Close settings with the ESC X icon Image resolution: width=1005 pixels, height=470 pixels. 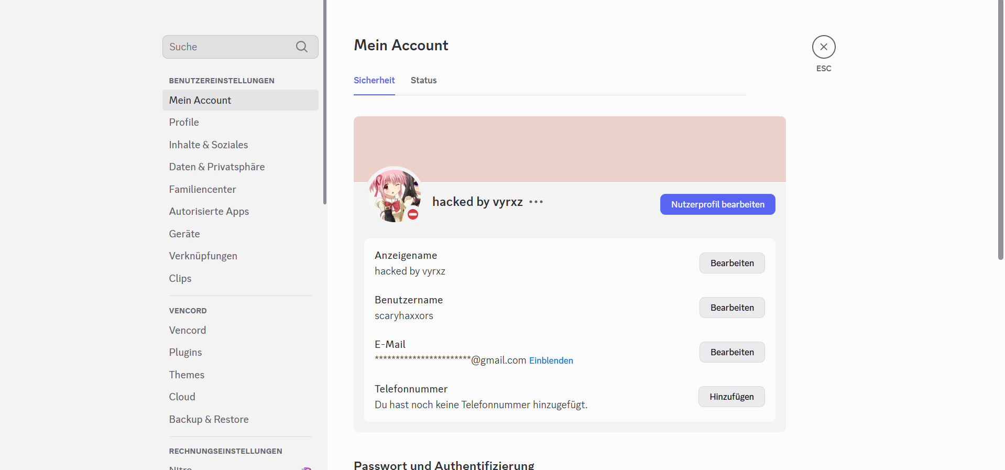pos(823,47)
